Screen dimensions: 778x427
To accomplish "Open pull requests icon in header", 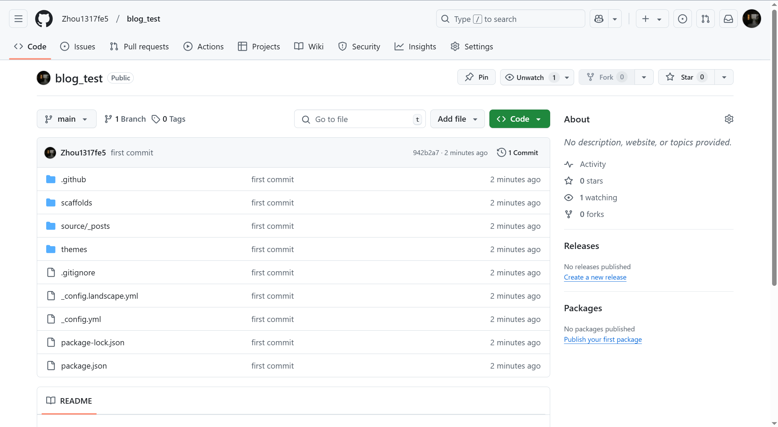I will point(705,19).
